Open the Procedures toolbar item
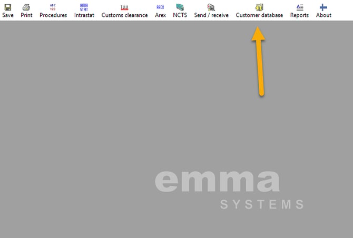 point(53,11)
